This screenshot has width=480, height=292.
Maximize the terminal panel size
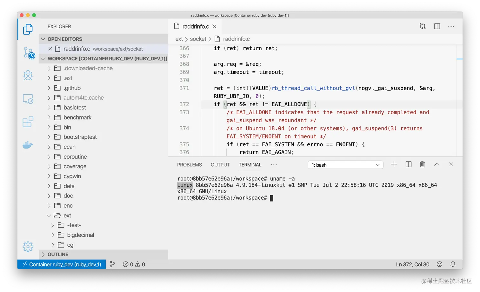pos(437,164)
